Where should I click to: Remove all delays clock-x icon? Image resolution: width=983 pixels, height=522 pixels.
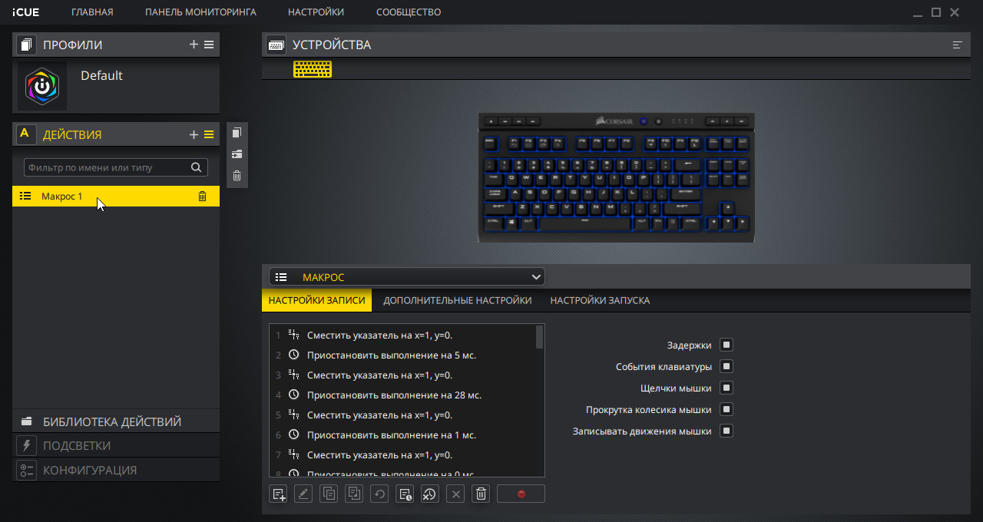pyautogui.click(x=430, y=494)
